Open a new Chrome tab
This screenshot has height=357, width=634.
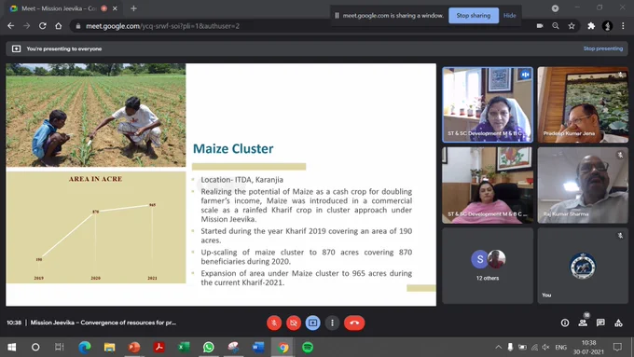133,8
